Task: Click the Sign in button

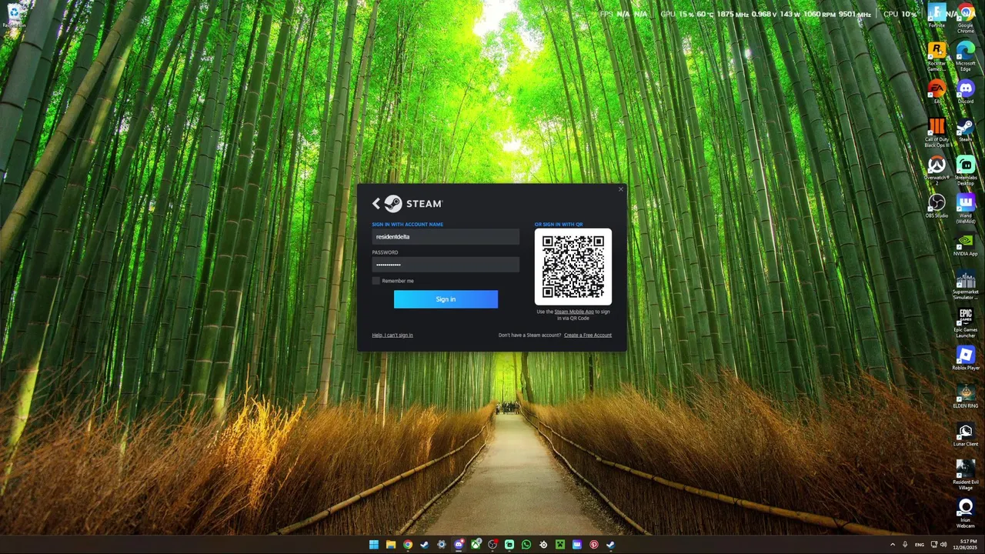Action: [x=446, y=299]
